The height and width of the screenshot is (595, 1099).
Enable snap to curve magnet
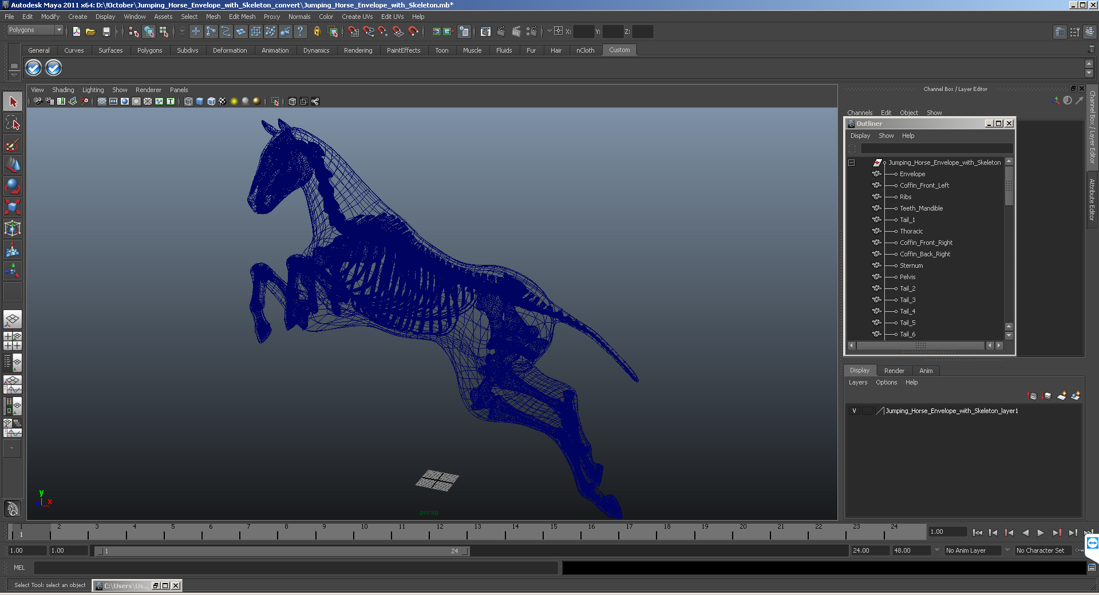click(368, 31)
